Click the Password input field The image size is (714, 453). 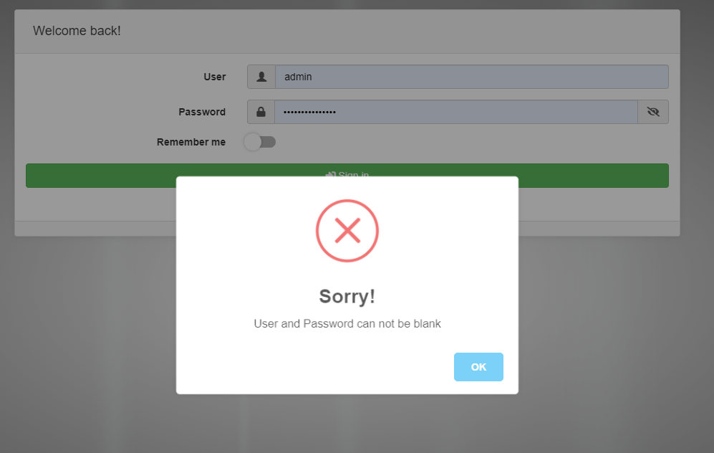(x=455, y=112)
